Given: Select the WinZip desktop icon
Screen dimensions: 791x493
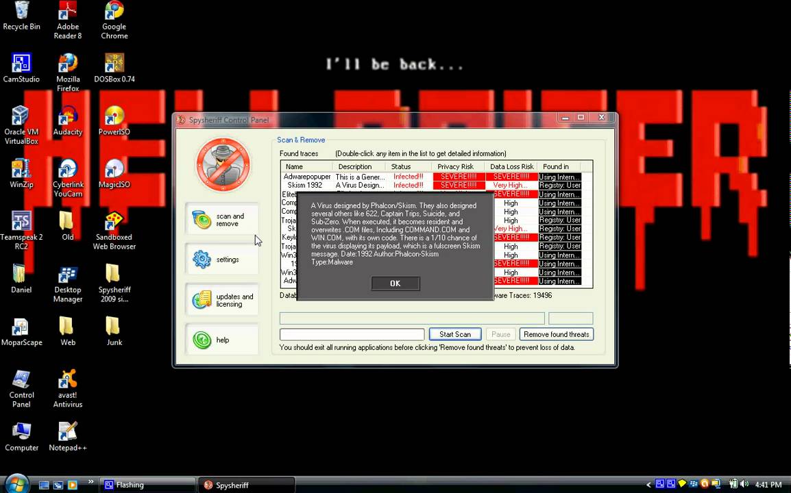Looking at the screenshot, I should coord(21,174).
